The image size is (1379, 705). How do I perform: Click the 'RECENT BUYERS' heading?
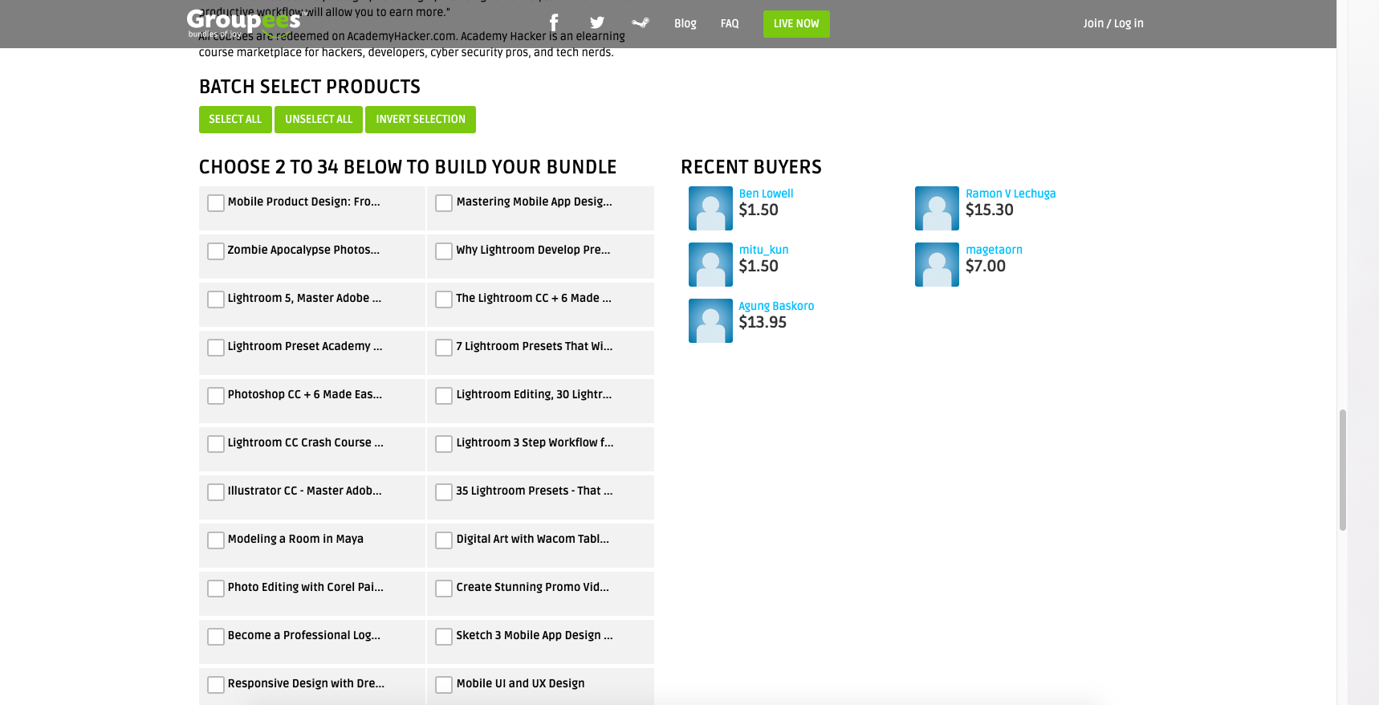click(x=751, y=167)
